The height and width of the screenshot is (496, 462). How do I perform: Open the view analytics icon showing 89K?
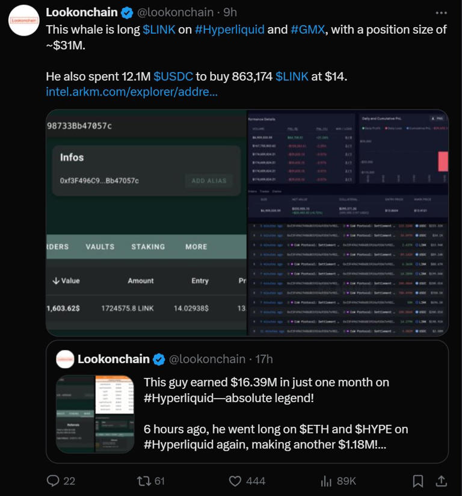325,481
